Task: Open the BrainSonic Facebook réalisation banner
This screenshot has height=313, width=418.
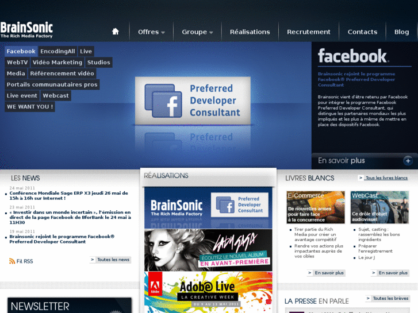Action: point(208,207)
